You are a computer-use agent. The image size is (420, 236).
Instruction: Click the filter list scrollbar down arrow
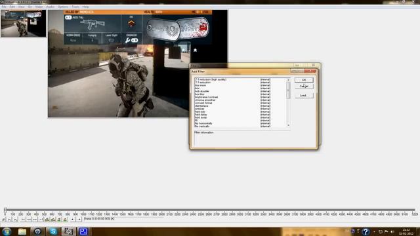click(288, 125)
